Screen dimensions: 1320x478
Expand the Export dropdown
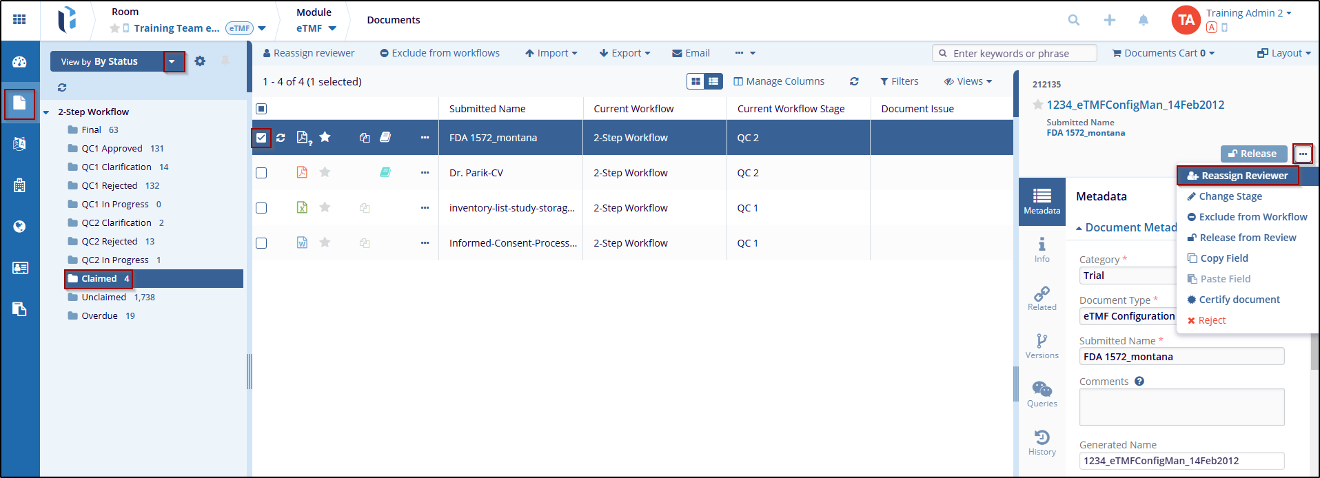[x=625, y=53]
